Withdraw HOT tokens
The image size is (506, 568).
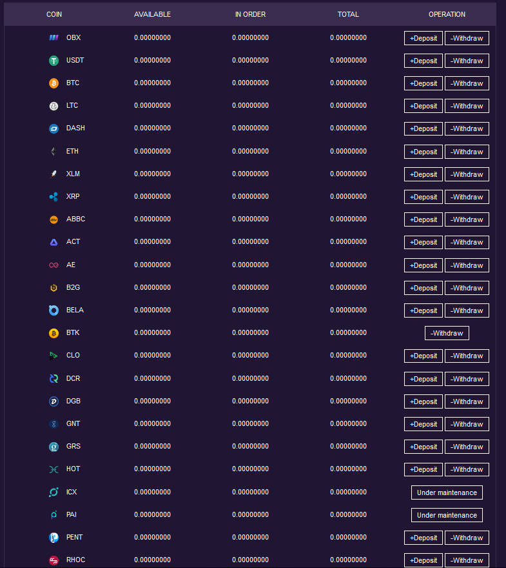tap(467, 469)
